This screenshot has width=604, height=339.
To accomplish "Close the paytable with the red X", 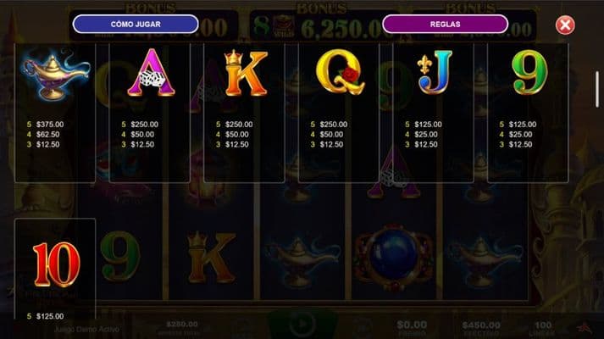I will point(565,25).
